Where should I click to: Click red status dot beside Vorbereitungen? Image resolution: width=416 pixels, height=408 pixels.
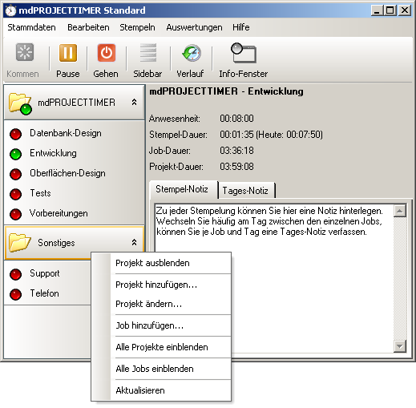pyautogui.click(x=15, y=214)
